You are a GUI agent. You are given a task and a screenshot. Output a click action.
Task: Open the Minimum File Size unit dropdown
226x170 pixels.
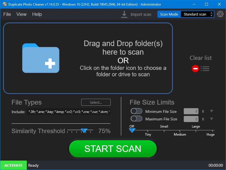(x=211, y=111)
